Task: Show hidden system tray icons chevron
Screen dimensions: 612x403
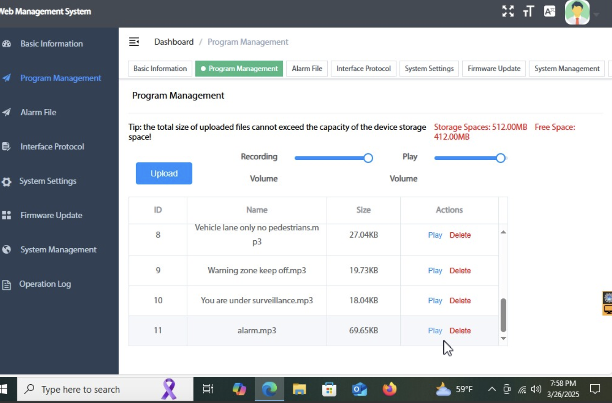Action: [492, 389]
